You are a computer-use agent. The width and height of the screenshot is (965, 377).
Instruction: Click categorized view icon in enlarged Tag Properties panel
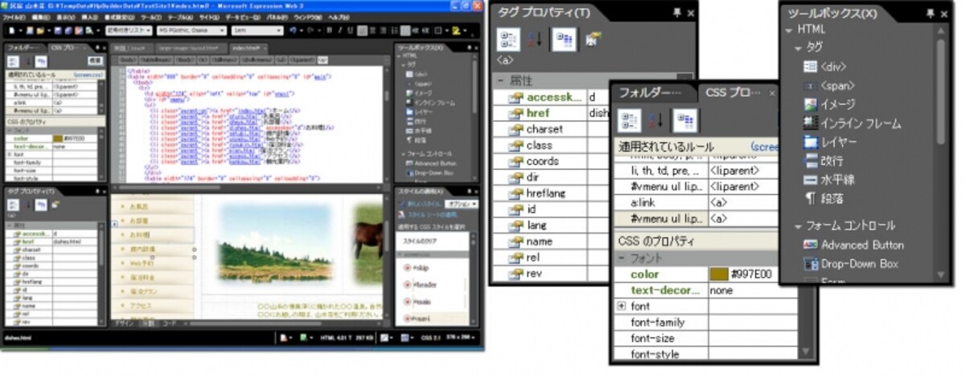(507, 40)
